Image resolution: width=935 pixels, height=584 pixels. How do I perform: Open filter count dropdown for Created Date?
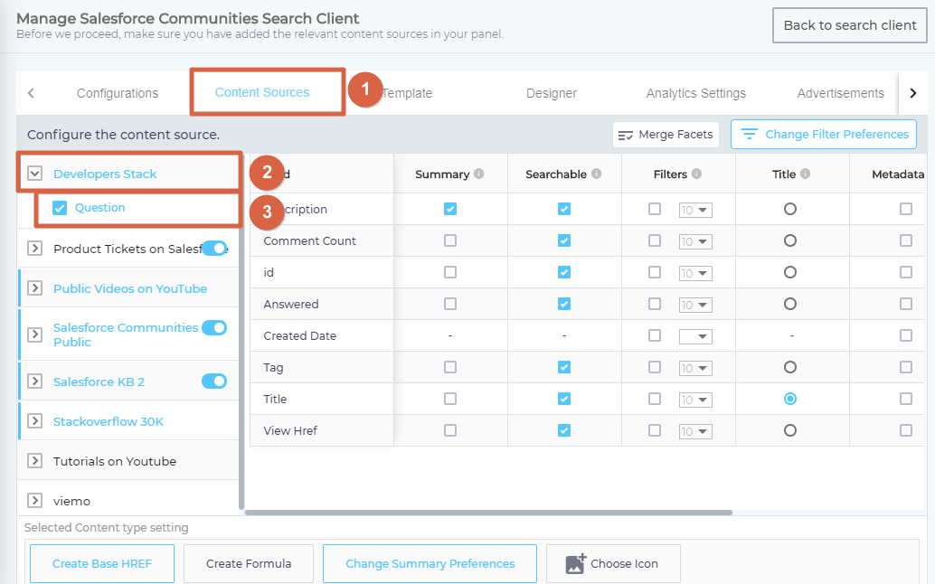(x=695, y=336)
